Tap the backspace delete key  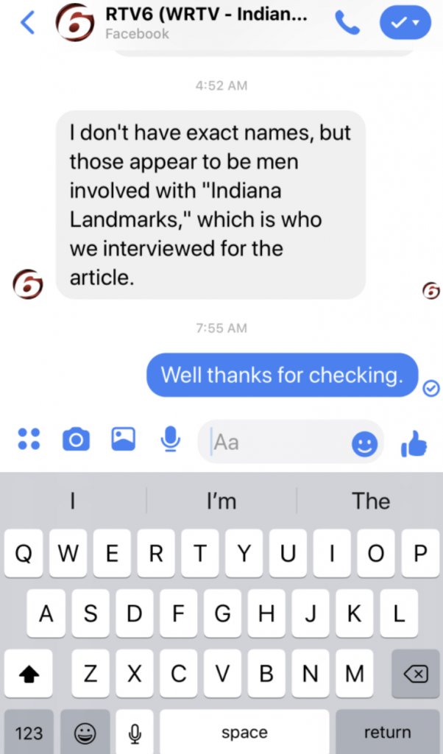click(x=416, y=673)
